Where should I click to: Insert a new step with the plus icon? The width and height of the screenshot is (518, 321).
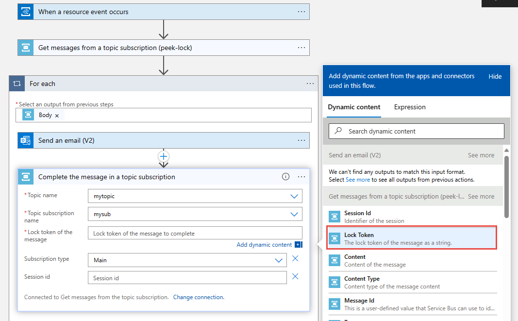coord(164,156)
